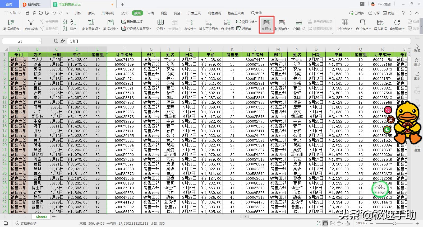
Task: Sort descending with the Z-A icon
Action: point(65,29)
